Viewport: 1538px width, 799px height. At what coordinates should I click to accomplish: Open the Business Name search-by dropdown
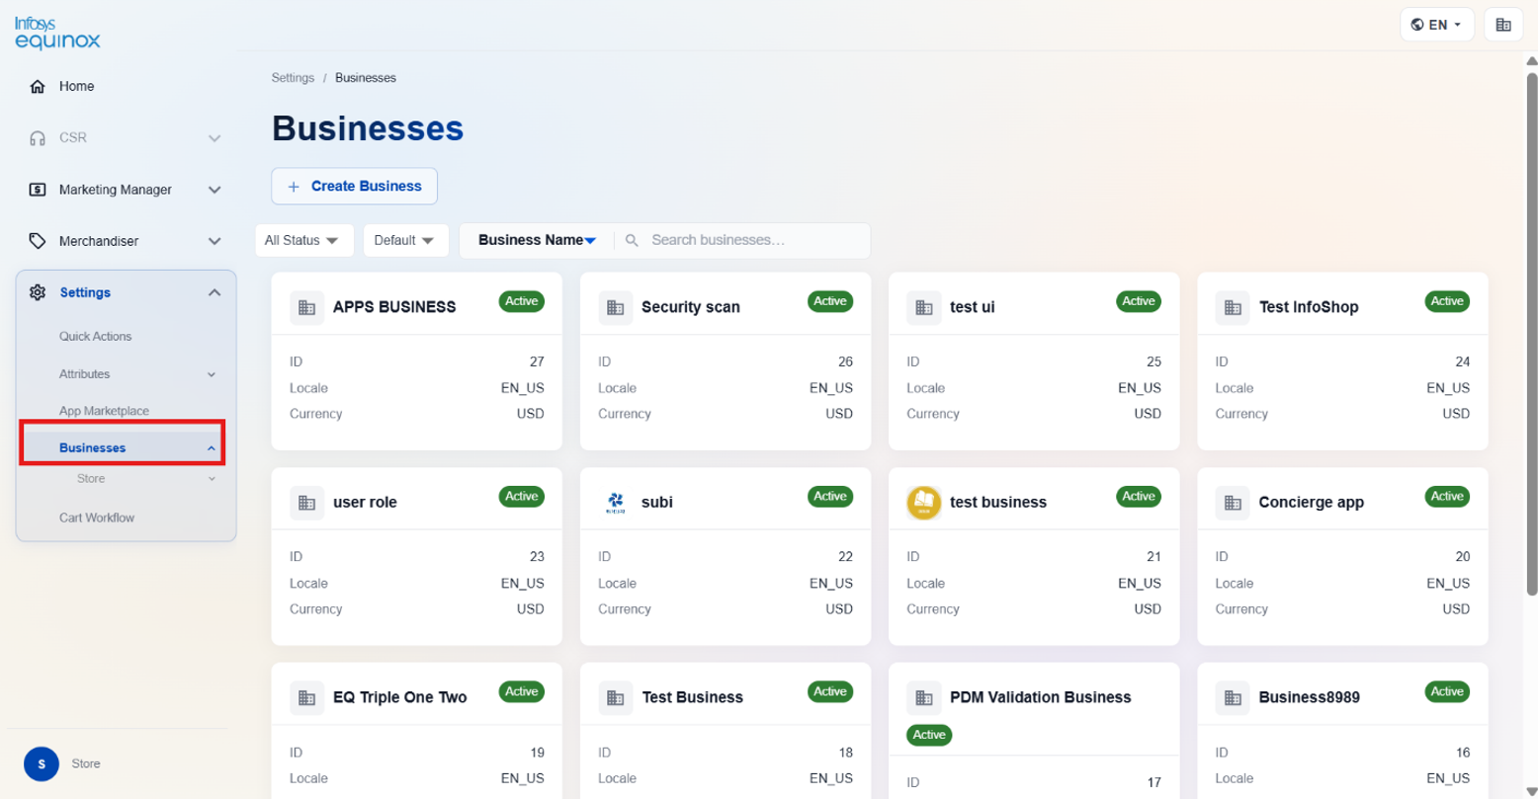pyautogui.click(x=537, y=240)
